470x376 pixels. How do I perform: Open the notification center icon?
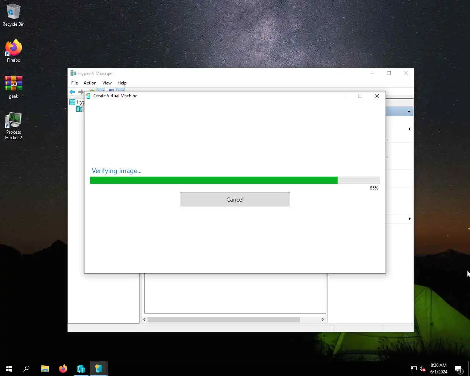[x=458, y=369]
